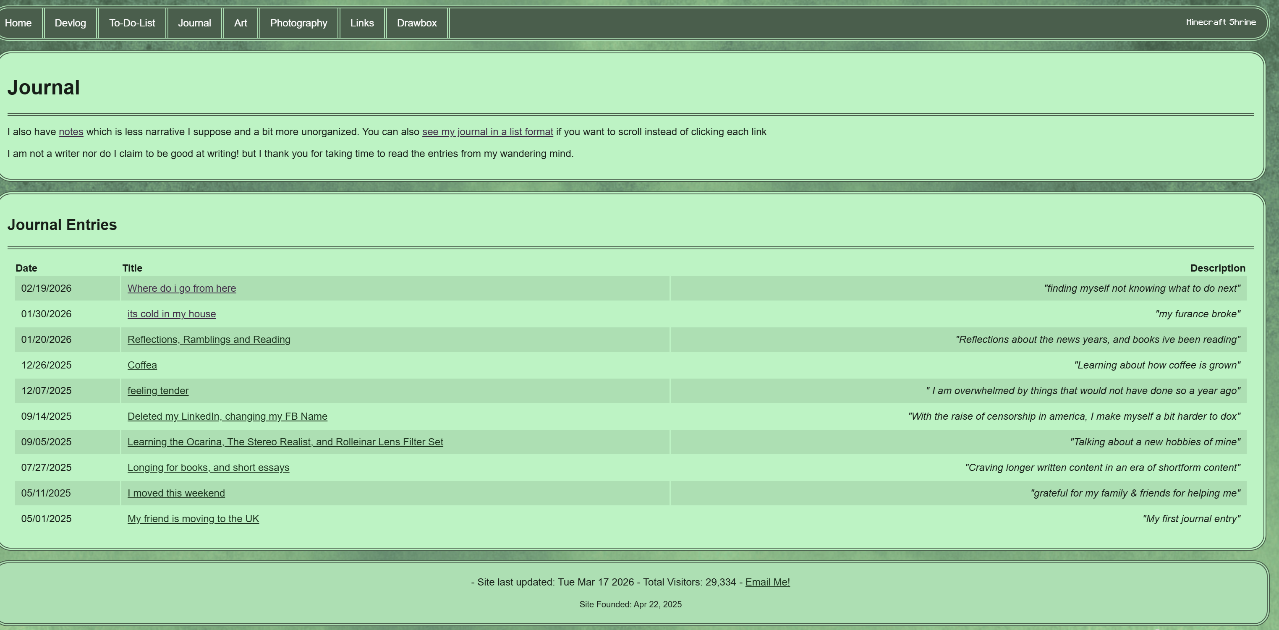This screenshot has height=630, width=1279.
Task: Open the 'feeling tender' entry
Action: [158, 391]
